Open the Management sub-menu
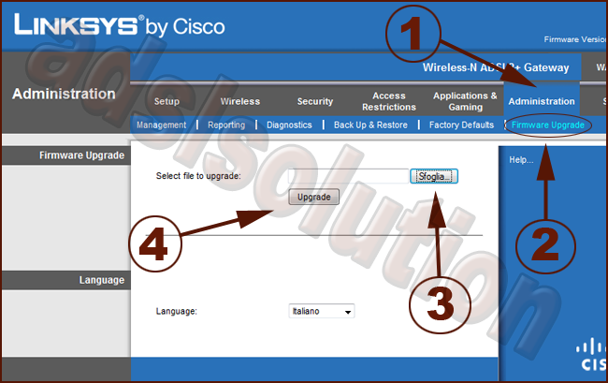Screen dimensions: 608x383 161,125
